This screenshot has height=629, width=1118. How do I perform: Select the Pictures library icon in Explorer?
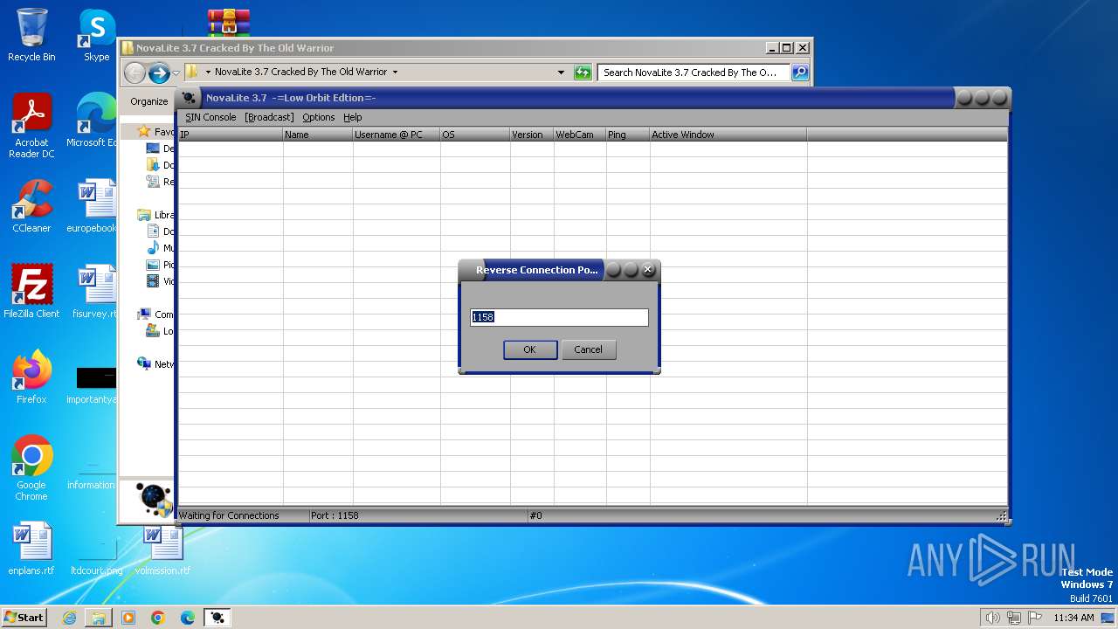tap(153, 265)
